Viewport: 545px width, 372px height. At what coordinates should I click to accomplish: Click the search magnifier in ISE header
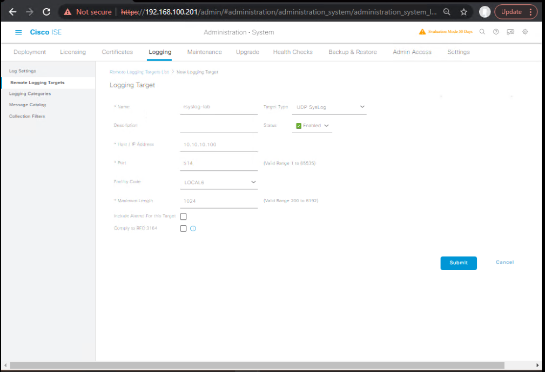[482, 32]
